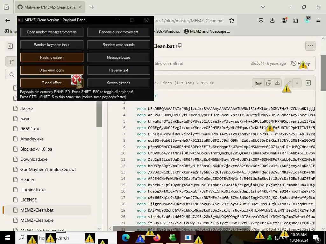Copy the file path next to Clean.bat

pyautogui.click(x=179, y=46)
